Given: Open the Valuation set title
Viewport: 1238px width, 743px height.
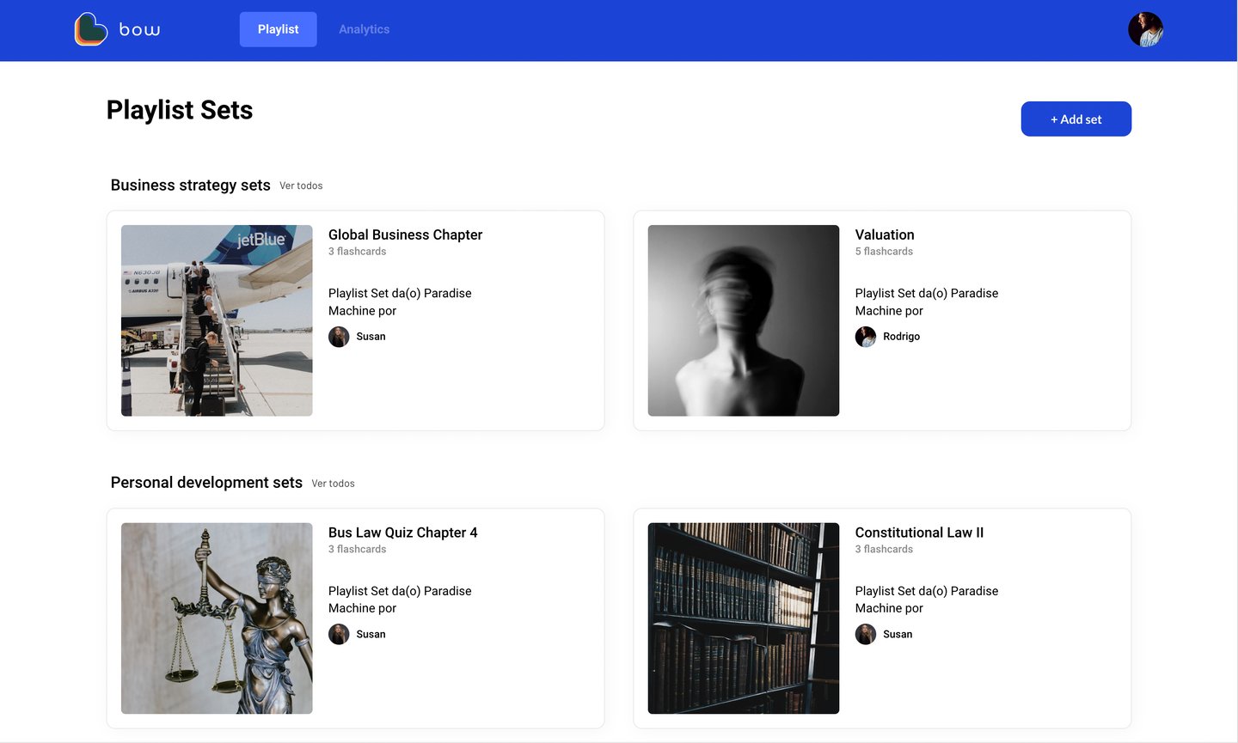Looking at the screenshot, I should click(x=884, y=234).
